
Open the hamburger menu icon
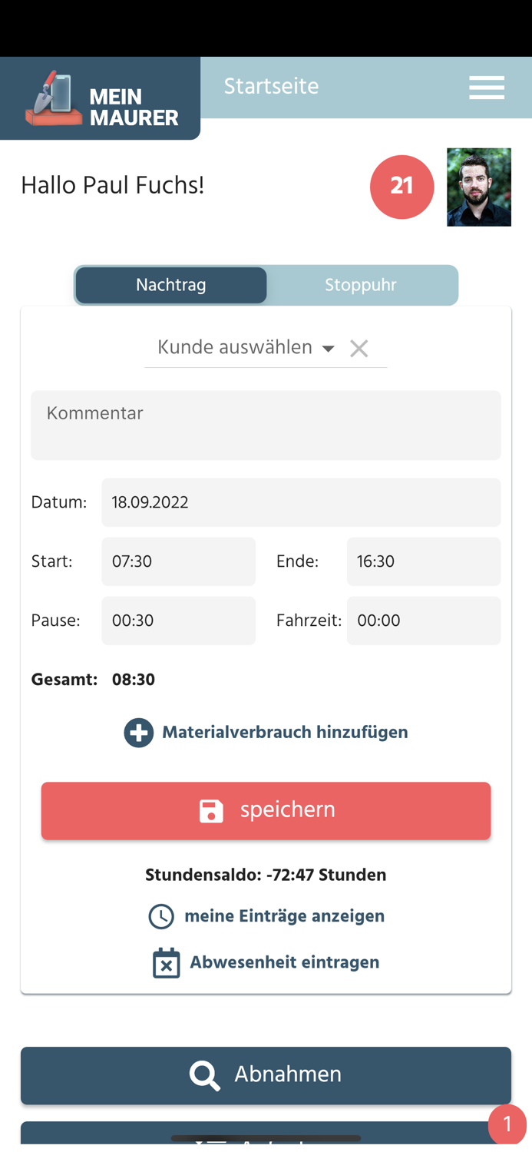point(486,88)
